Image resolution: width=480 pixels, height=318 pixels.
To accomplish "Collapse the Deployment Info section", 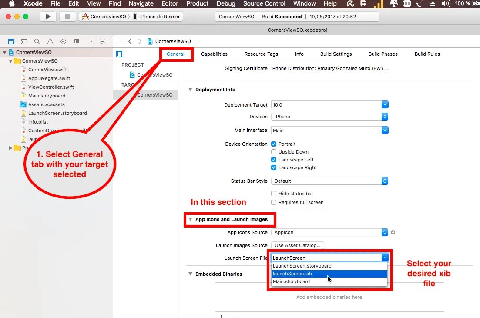I will [190, 90].
